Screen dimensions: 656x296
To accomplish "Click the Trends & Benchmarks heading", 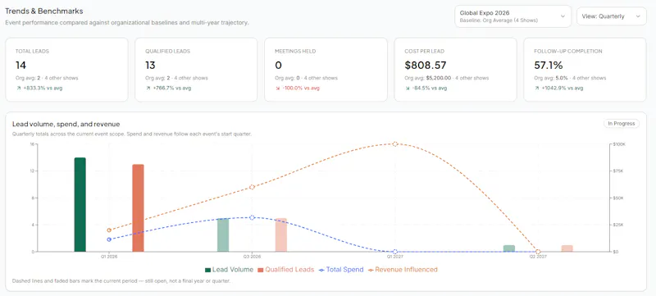I will click(44, 11).
